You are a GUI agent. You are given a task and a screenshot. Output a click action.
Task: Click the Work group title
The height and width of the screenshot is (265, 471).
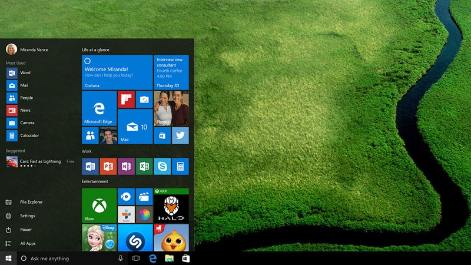tap(87, 151)
